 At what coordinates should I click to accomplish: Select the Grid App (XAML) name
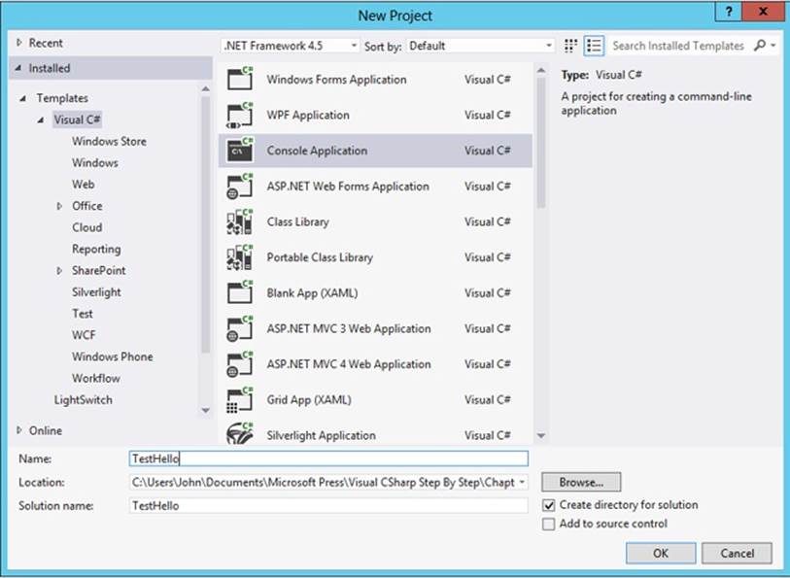coord(308,400)
